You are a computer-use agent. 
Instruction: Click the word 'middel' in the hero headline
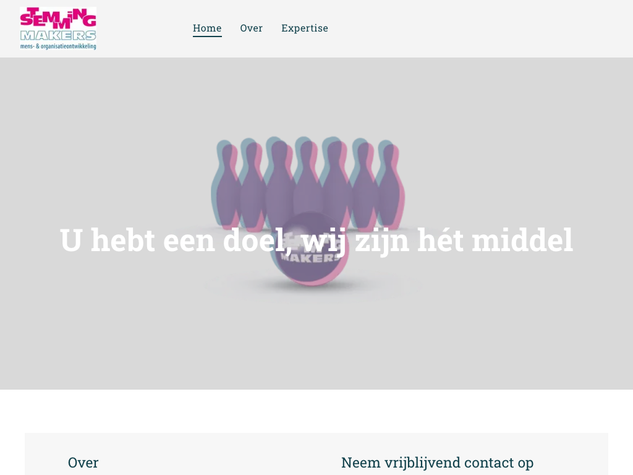tap(522, 240)
